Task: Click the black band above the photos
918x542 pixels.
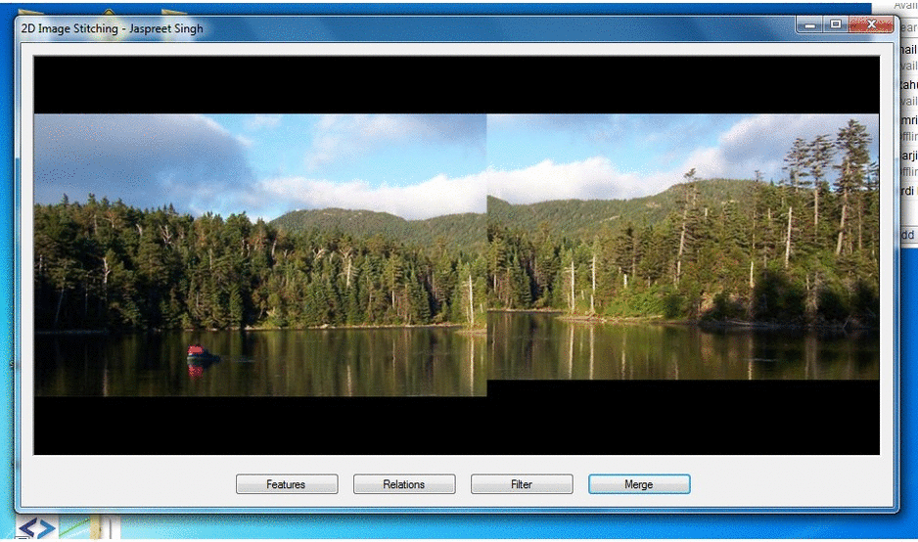Action: tap(456, 84)
